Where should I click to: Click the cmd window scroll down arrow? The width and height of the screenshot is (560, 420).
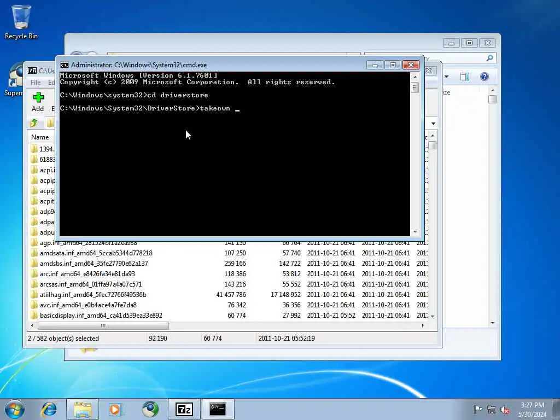point(415,232)
